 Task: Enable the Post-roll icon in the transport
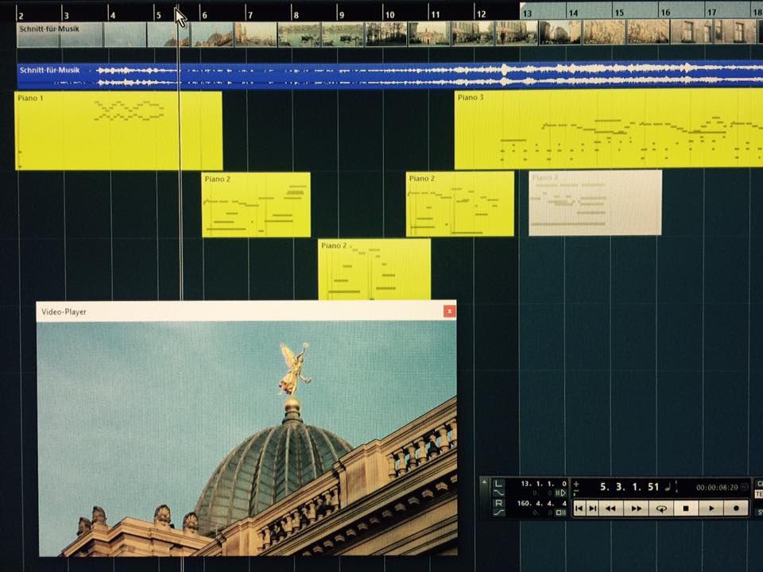click(x=560, y=512)
